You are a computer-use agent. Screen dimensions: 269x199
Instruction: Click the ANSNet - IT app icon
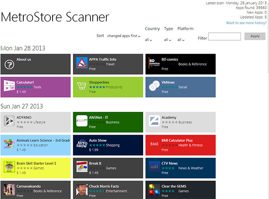(x=82, y=121)
